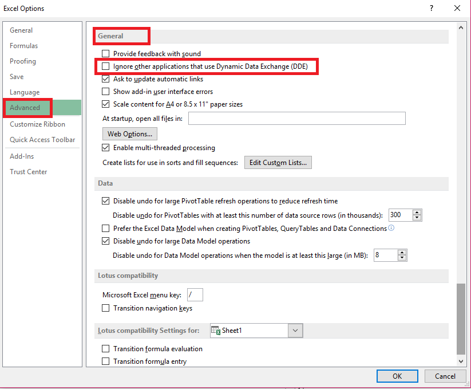Go to Save options category
Screen dimensions: 471x389
(x=17, y=77)
